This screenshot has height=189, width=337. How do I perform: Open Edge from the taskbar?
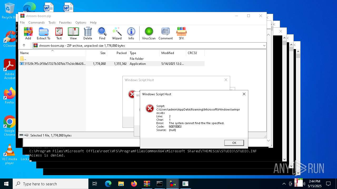[108, 184]
